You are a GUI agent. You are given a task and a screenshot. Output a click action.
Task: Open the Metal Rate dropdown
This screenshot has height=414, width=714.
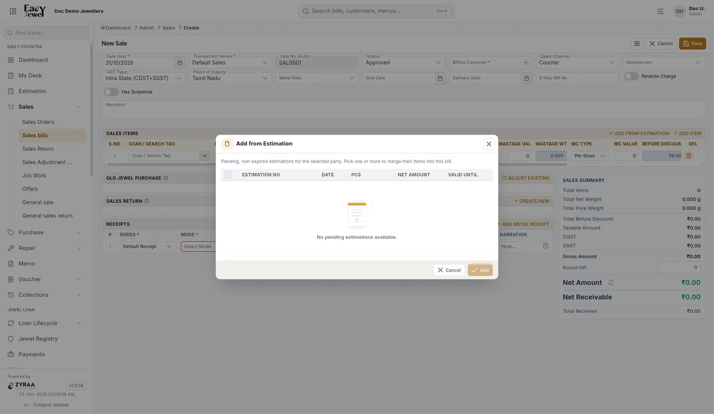pyautogui.click(x=316, y=78)
